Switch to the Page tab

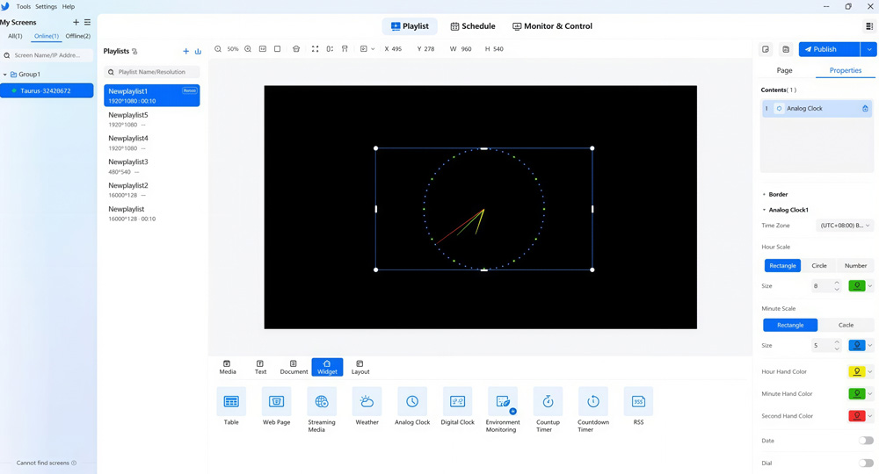[x=784, y=70]
